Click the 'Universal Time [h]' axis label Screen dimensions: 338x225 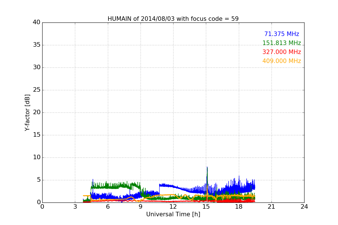point(173,214)
